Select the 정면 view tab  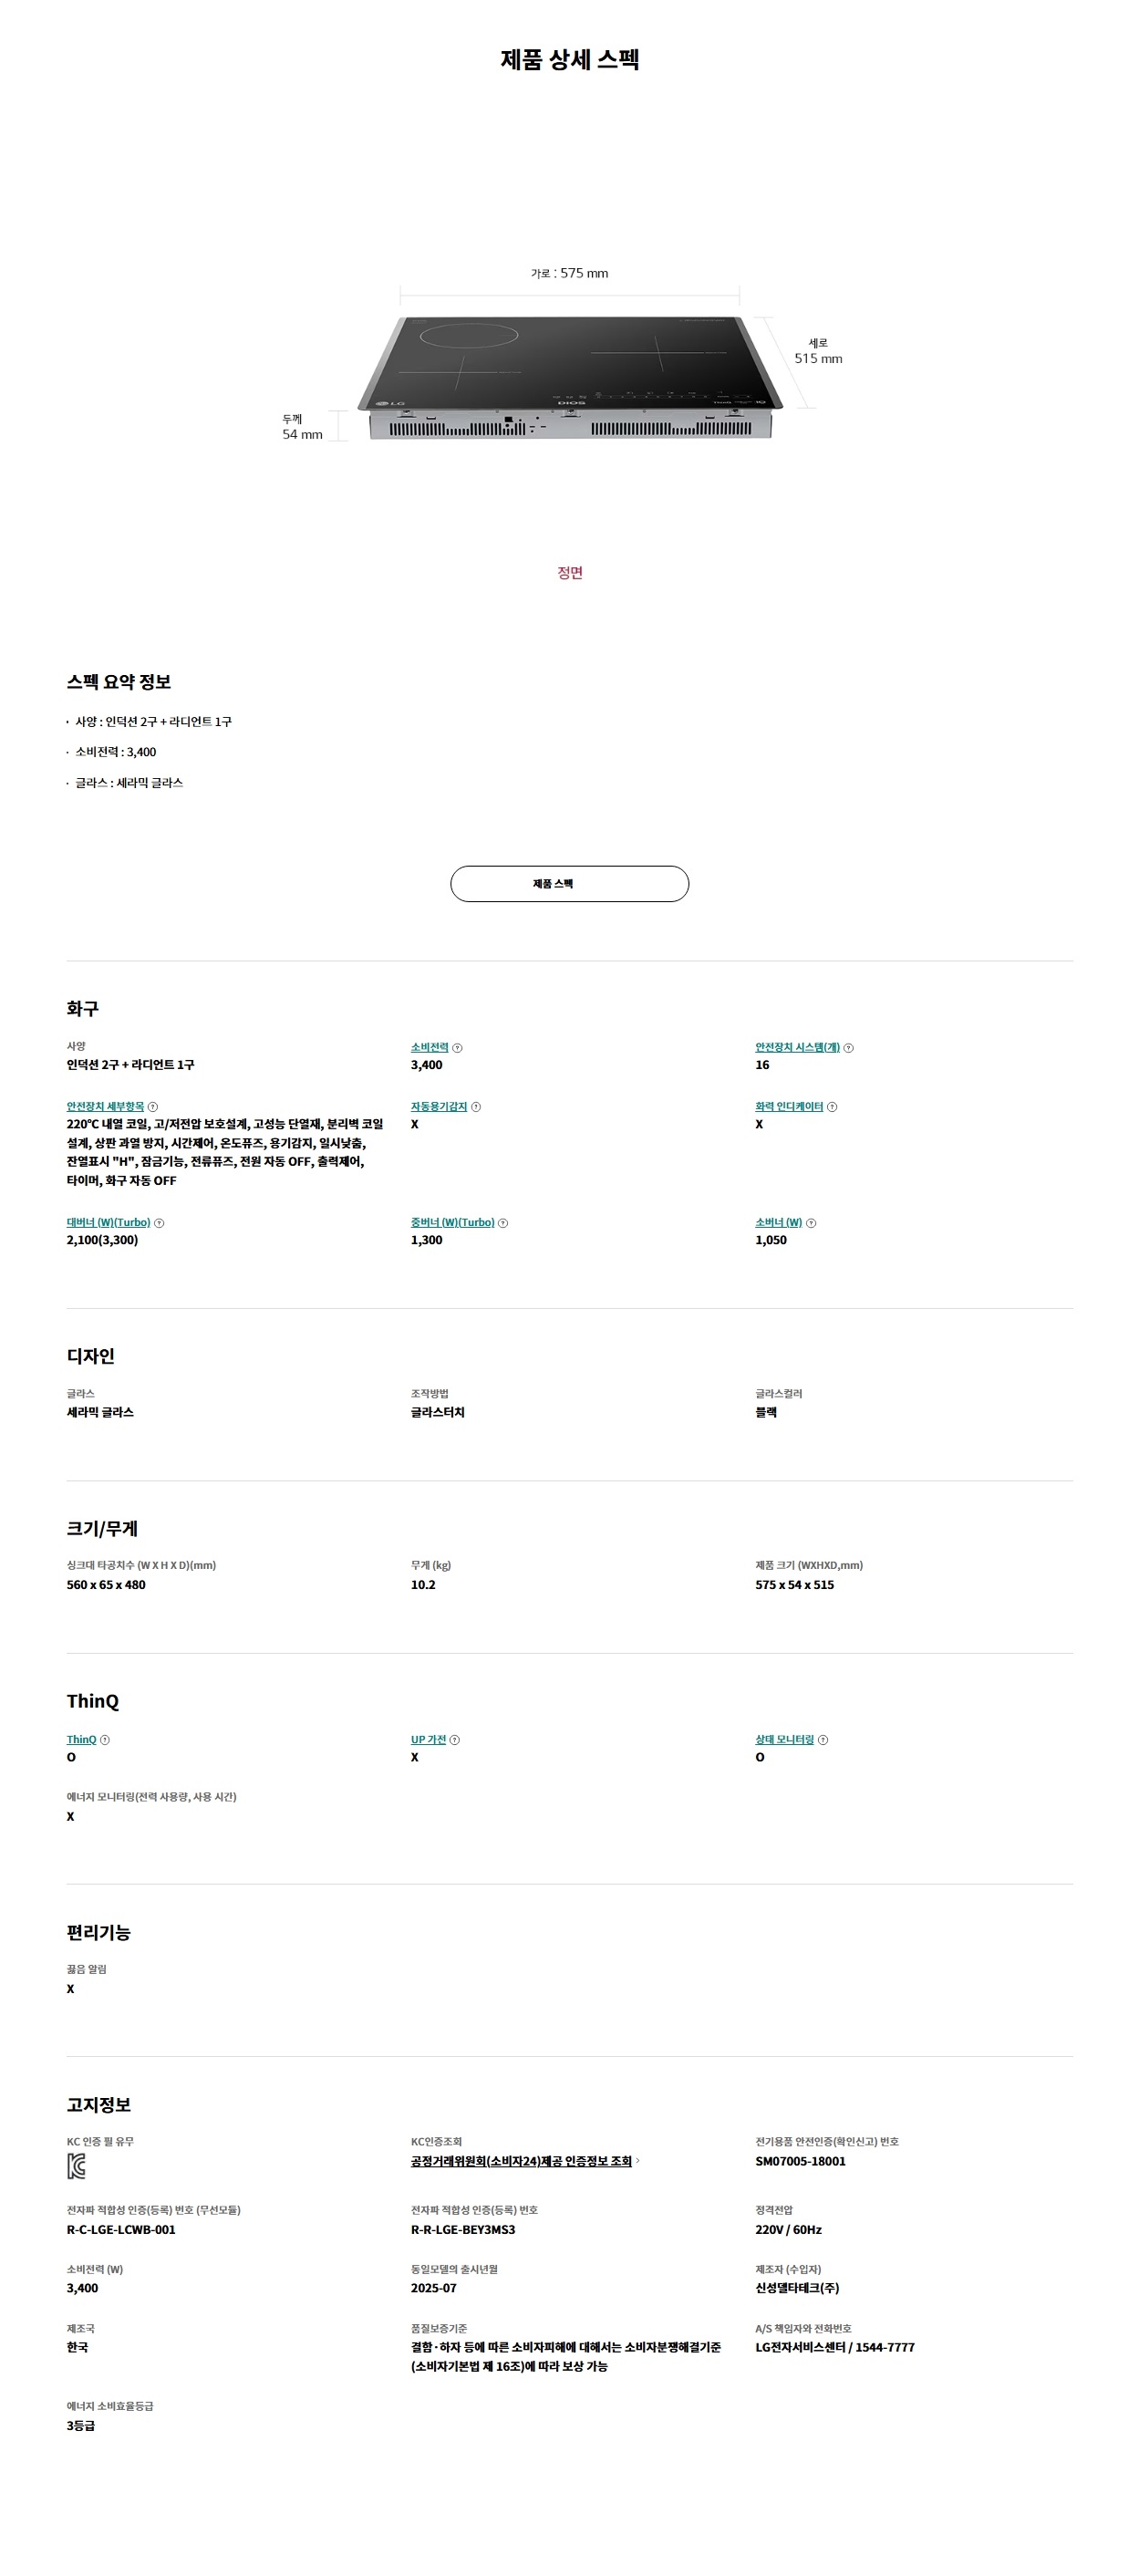click(x=569, y=573)
